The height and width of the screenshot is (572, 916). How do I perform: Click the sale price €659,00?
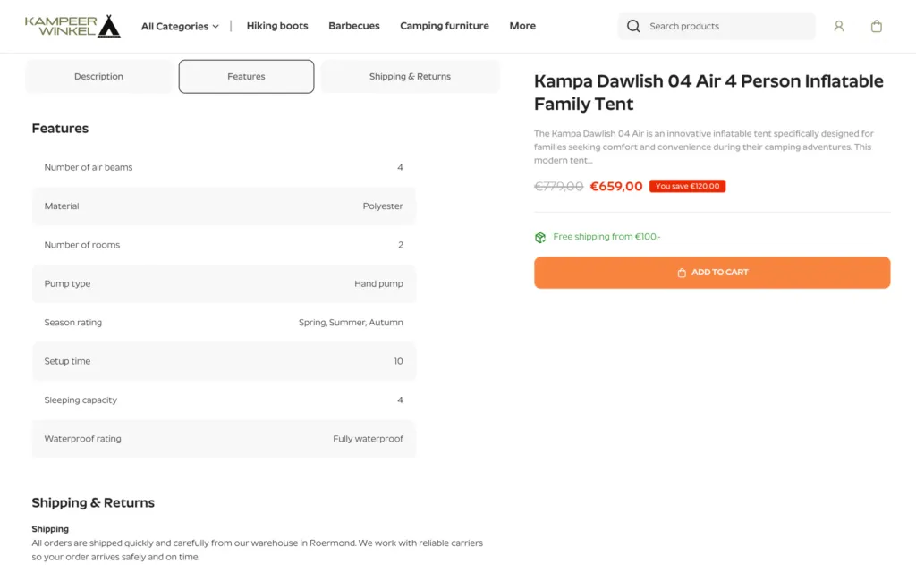point(616,186)
